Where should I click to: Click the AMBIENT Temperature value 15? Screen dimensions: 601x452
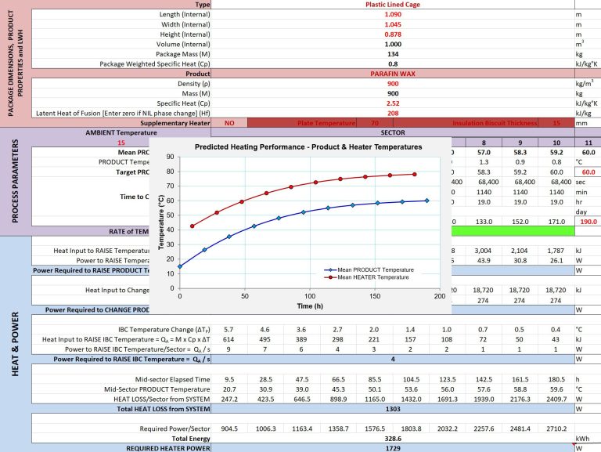(121, 143)
